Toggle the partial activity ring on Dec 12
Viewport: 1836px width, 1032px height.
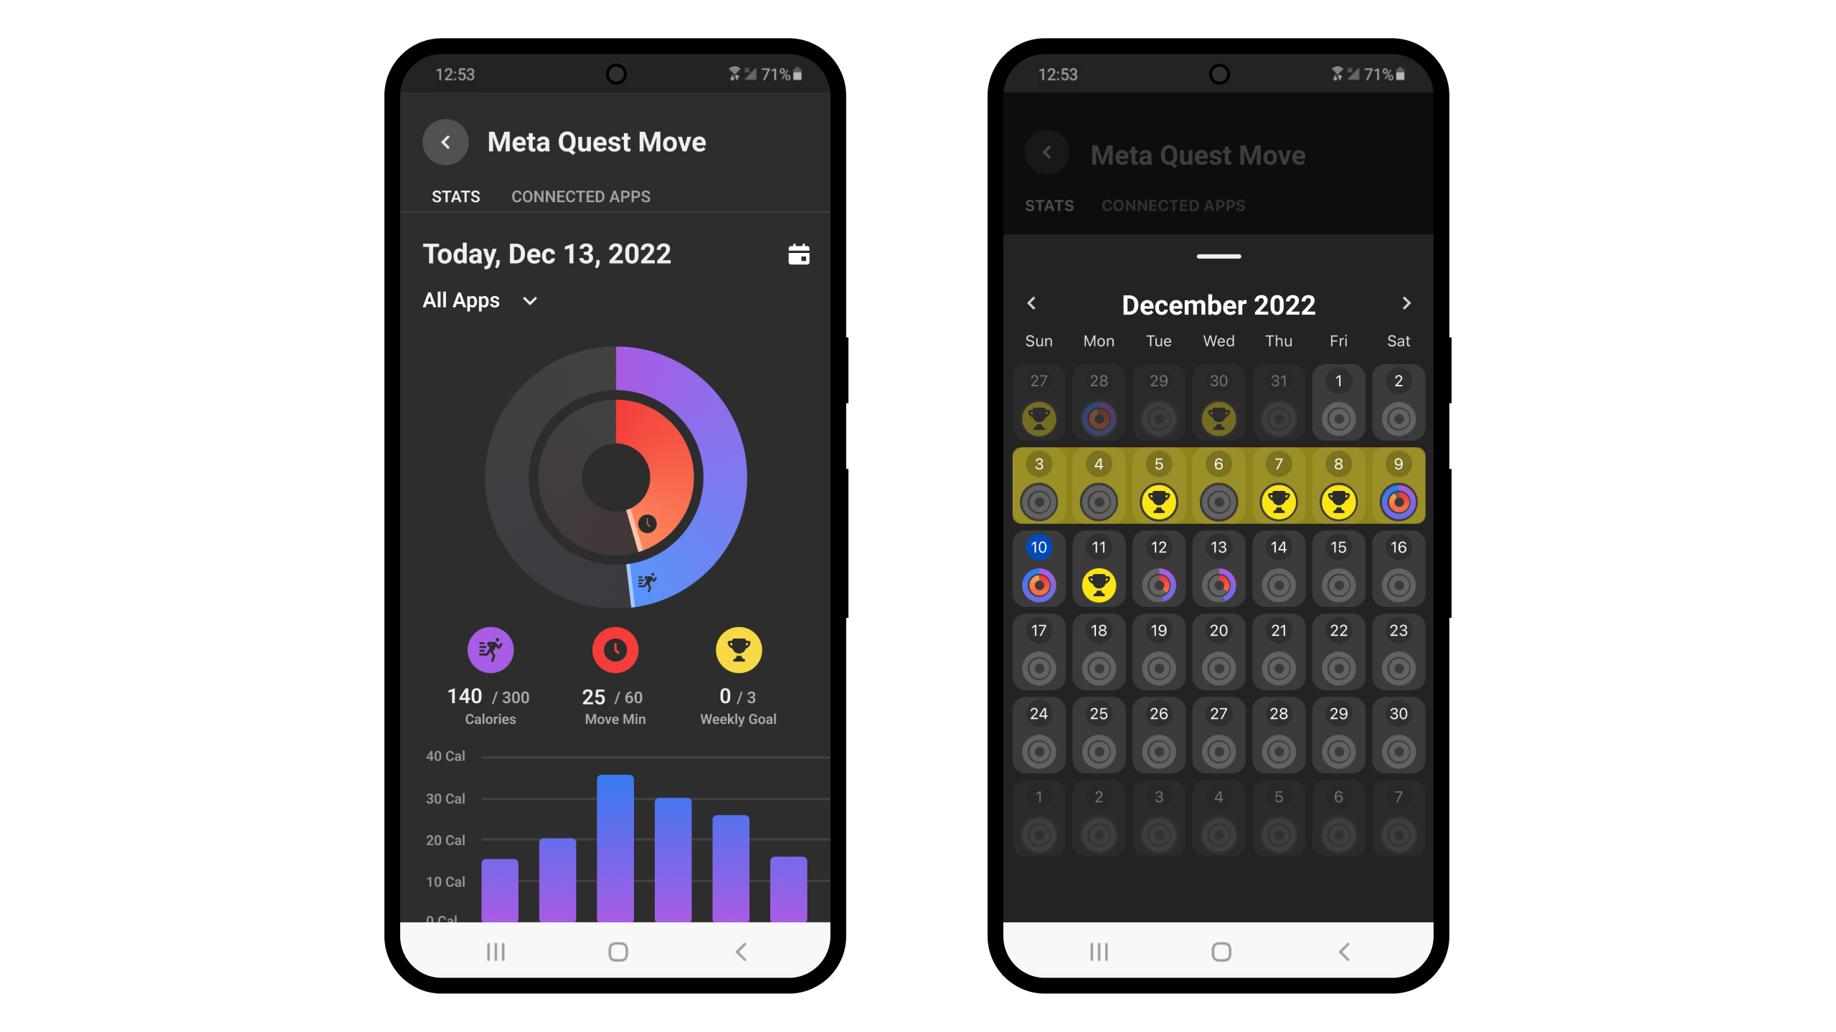point(1158,583)
